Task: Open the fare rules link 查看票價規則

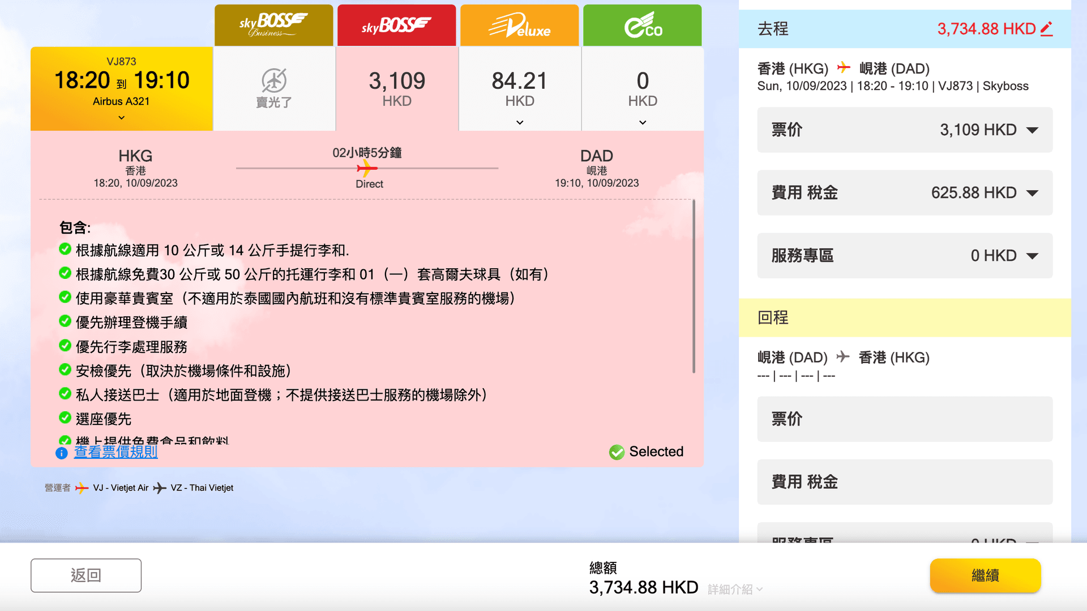Action: 115,452
